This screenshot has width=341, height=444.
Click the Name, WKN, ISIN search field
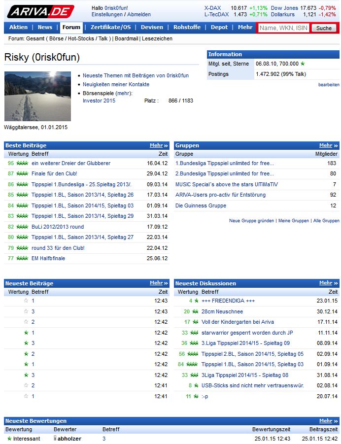[x=283, y=28]
